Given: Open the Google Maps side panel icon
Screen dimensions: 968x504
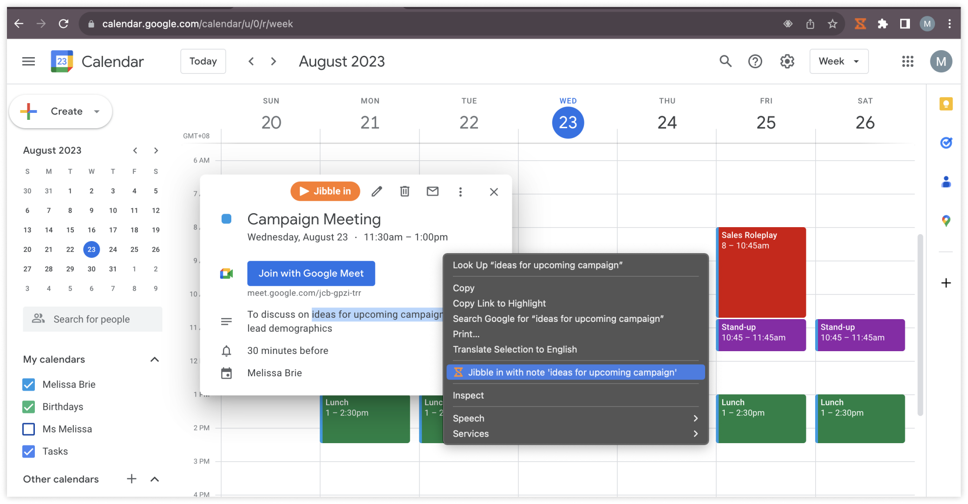Looking at the screenshot, I should coord(946,221).
